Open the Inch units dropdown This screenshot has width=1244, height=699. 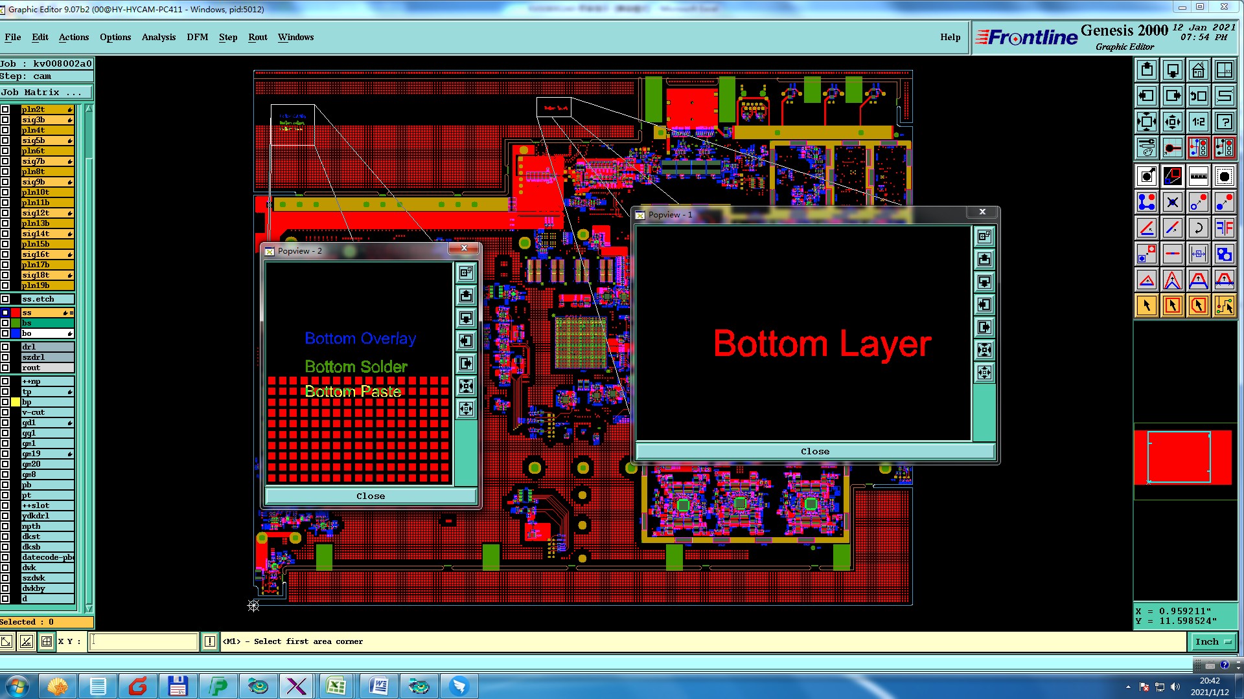pos(1212,641)
